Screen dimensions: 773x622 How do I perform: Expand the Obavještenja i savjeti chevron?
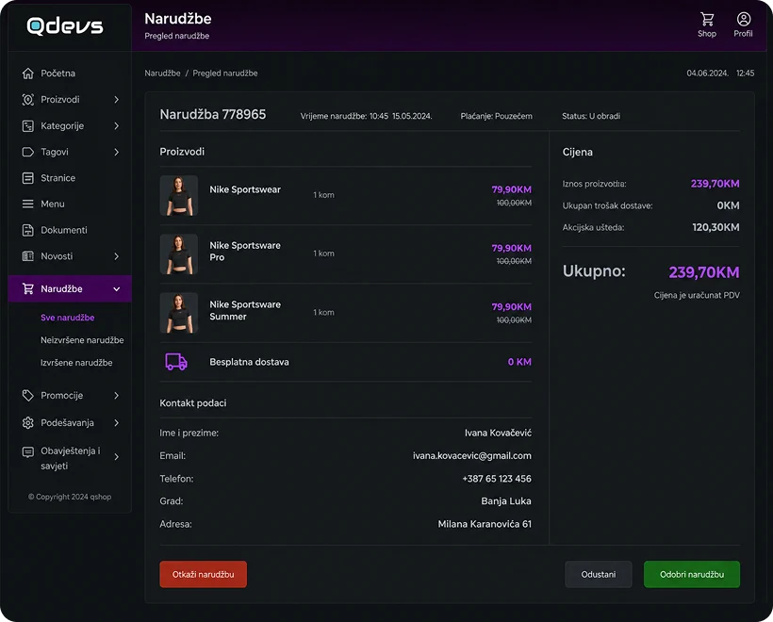[x=116, y=457]
